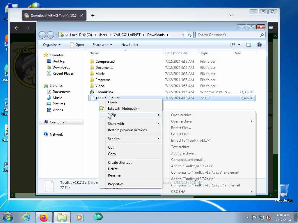
Task: Expand Firefox list all tabs chevron
Action: pos(231,15)
